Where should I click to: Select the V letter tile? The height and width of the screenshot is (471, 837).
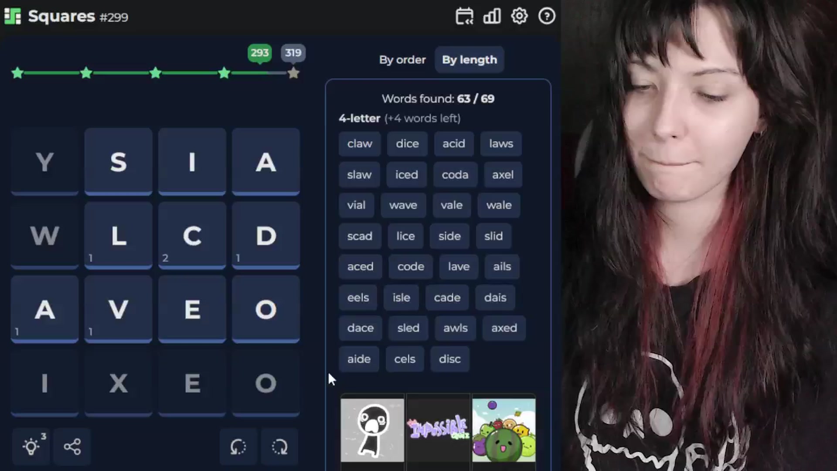click(x=118, y=309)
